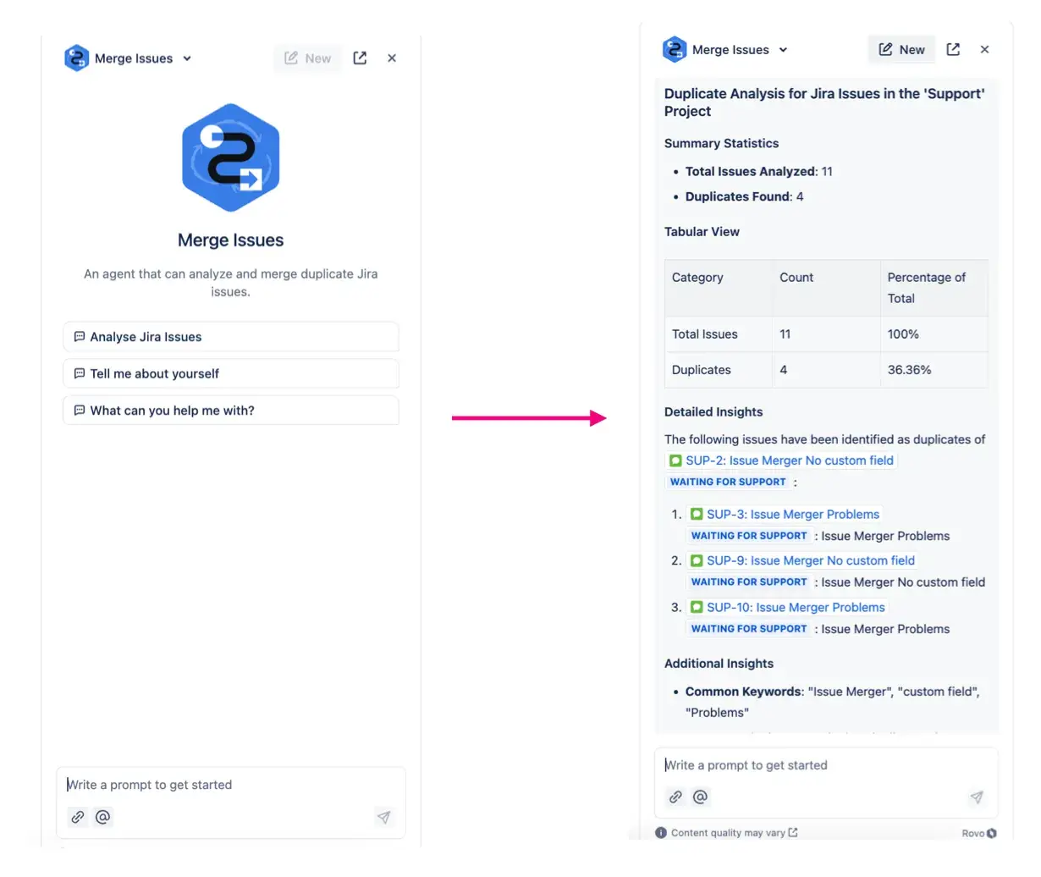Pop out the right chat panel
Screen dimensions: 1041x877
(953, 49)
